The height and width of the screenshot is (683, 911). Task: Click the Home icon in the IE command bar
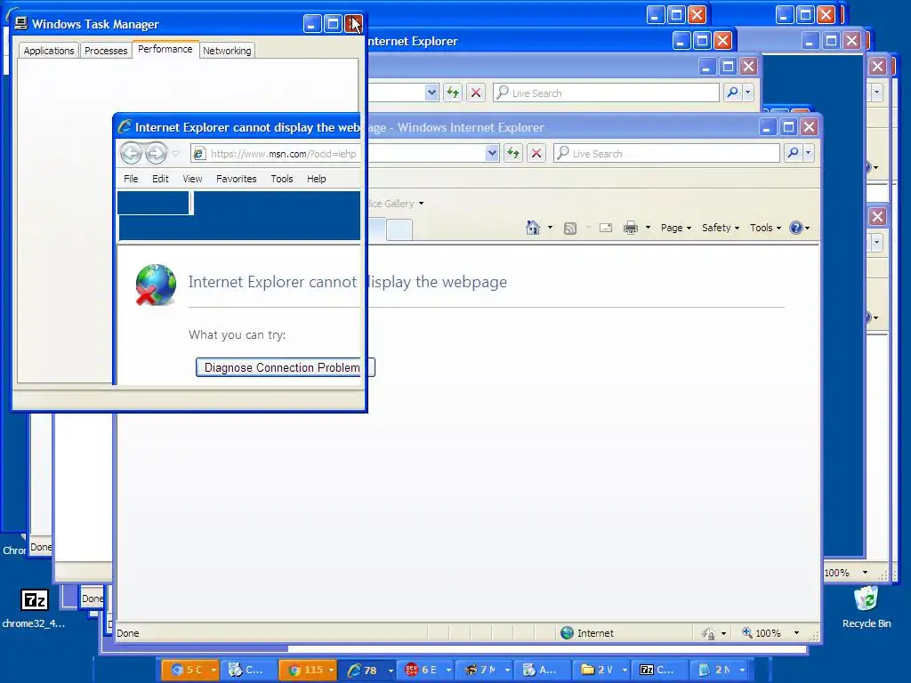(533, 228)
